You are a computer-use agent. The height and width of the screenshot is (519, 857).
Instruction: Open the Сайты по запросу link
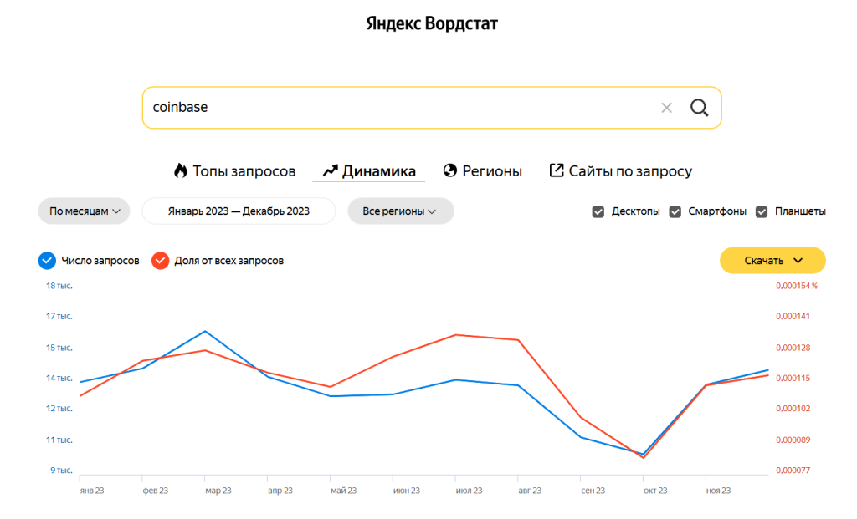click(630, 171)
